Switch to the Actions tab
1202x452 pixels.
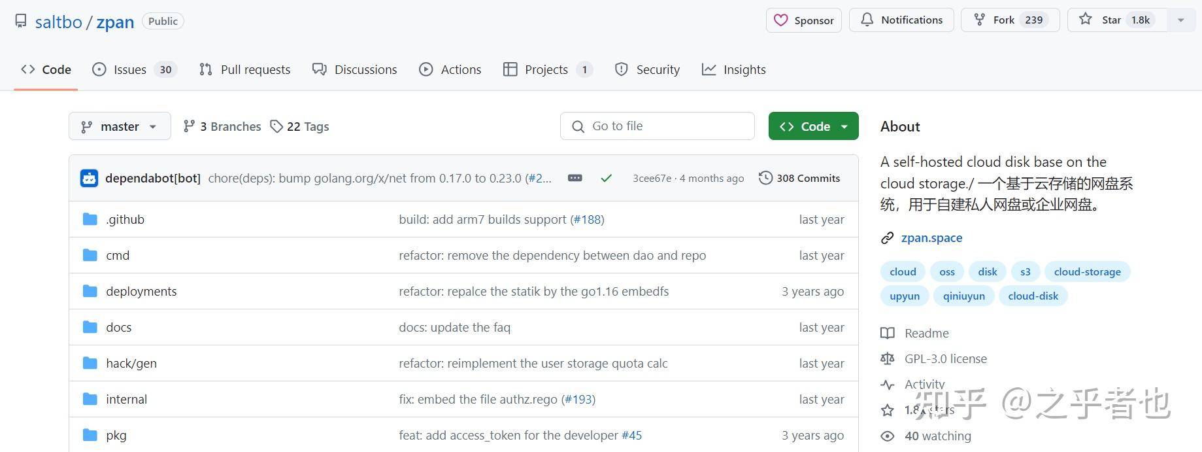450,69
